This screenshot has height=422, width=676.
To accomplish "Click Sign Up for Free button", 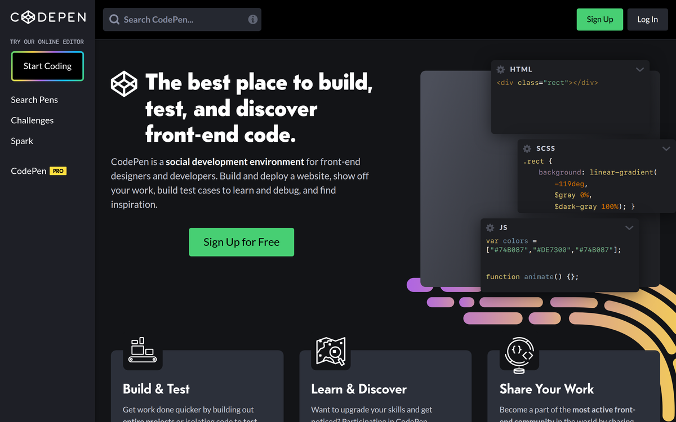I will coord(242,242).
